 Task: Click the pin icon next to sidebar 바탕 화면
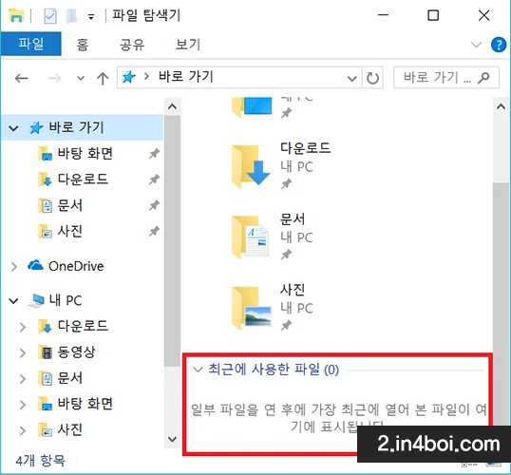154,153
